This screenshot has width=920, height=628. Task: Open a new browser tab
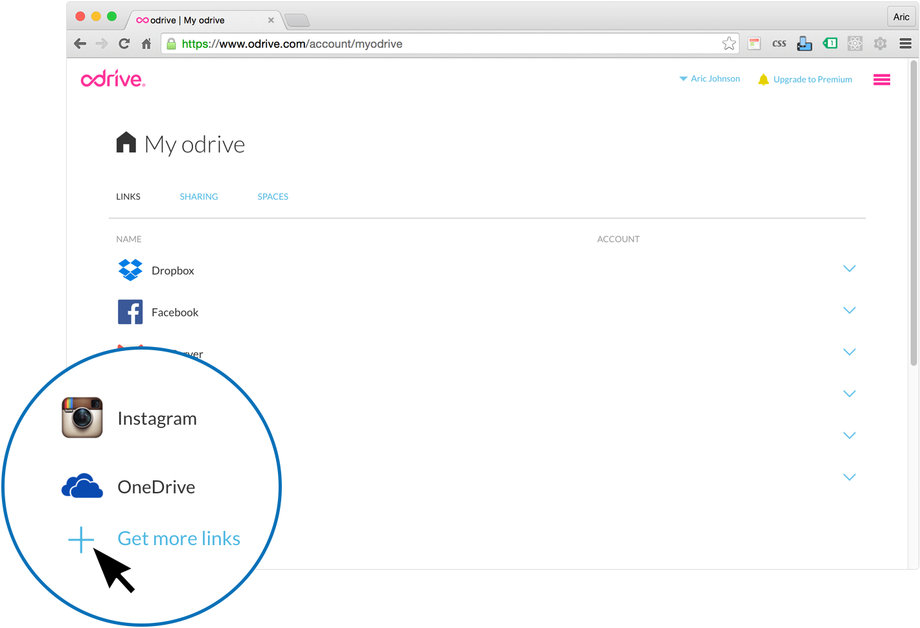[297, 21]
